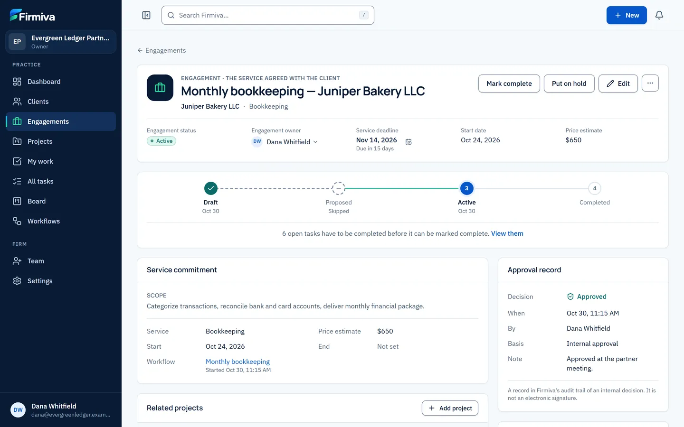The width and height of the screenshot is (684, 427).
Task: Open the Monthly bookkeeping workflow link
Action: pos(237,362)
